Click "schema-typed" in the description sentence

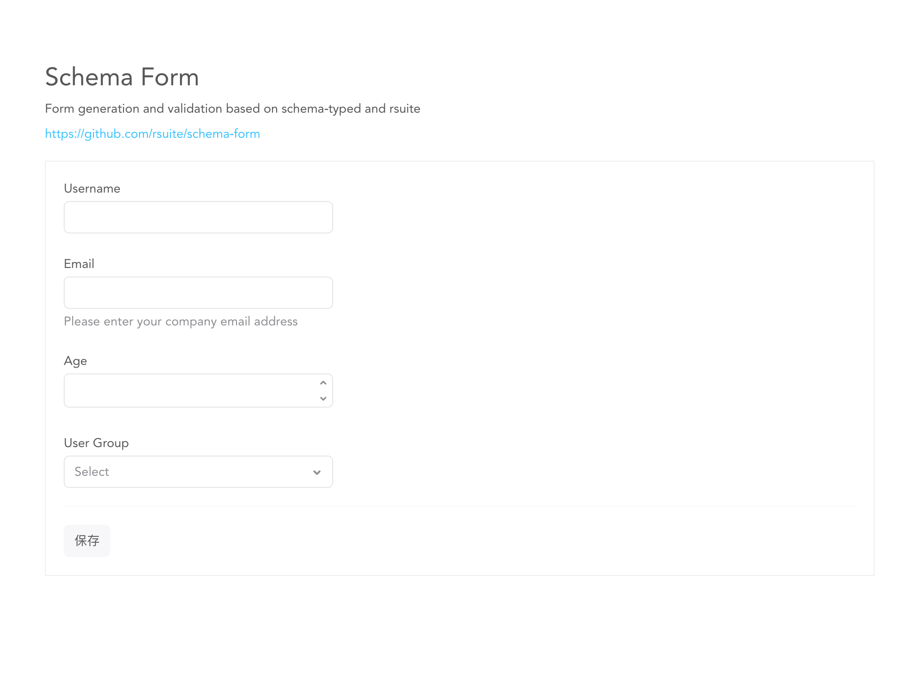[321, 109]
